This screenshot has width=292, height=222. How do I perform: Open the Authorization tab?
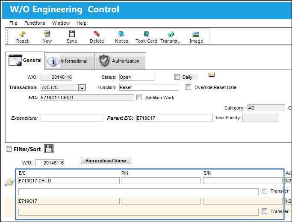point(121,61)
